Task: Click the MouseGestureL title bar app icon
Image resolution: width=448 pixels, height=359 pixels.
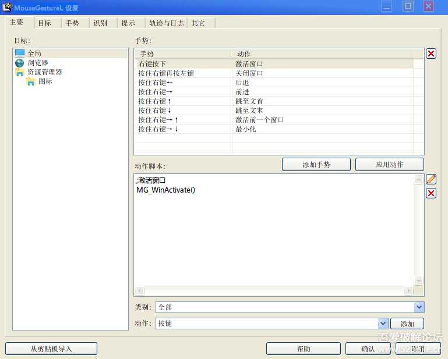Action: coord(7,7)
